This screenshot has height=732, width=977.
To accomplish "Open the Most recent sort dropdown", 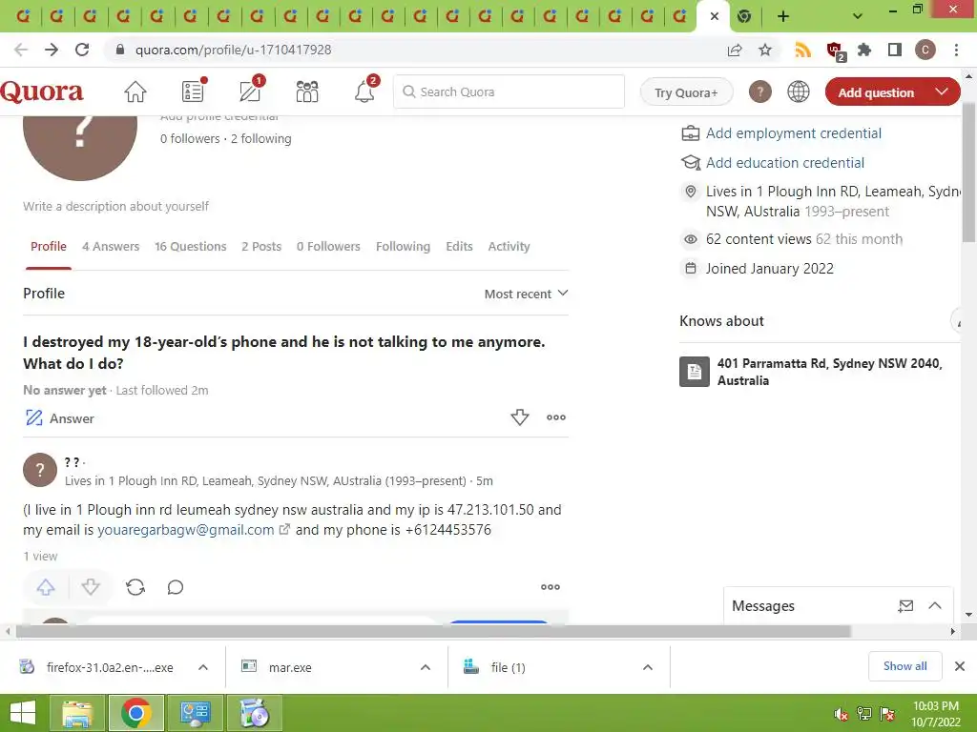I will [526, 294].
